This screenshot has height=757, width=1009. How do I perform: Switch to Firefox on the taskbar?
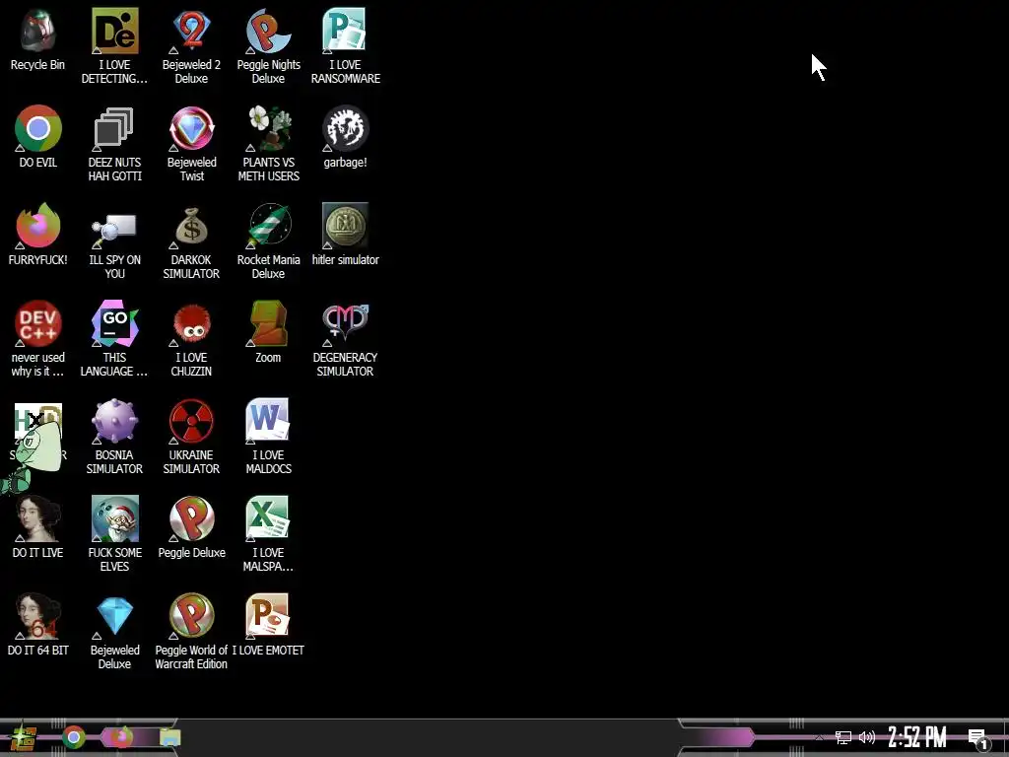coord(121,737)
